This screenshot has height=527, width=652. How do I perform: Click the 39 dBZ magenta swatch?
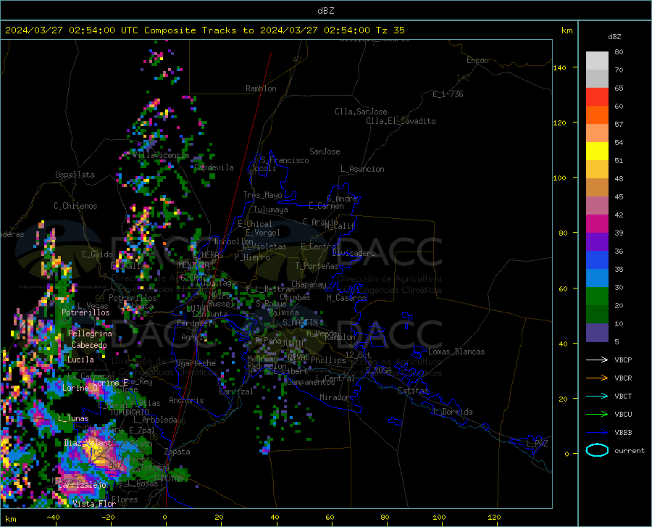pos(597,224)
